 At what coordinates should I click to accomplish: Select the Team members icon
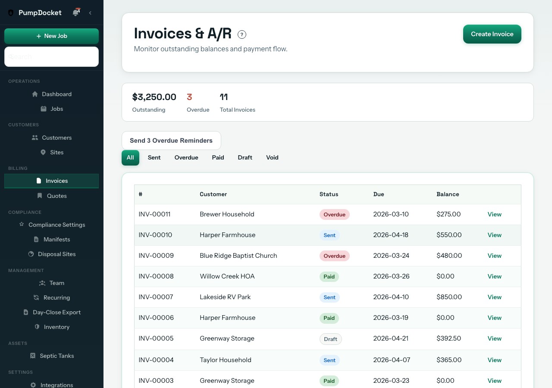pos(41,283)
